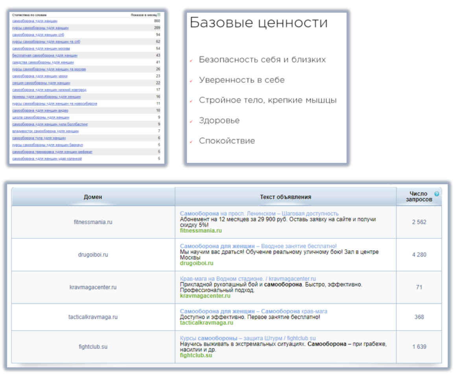
Task: Open keyword link "средства самообороны +для женщин"
Action: [x=43, y=62]
